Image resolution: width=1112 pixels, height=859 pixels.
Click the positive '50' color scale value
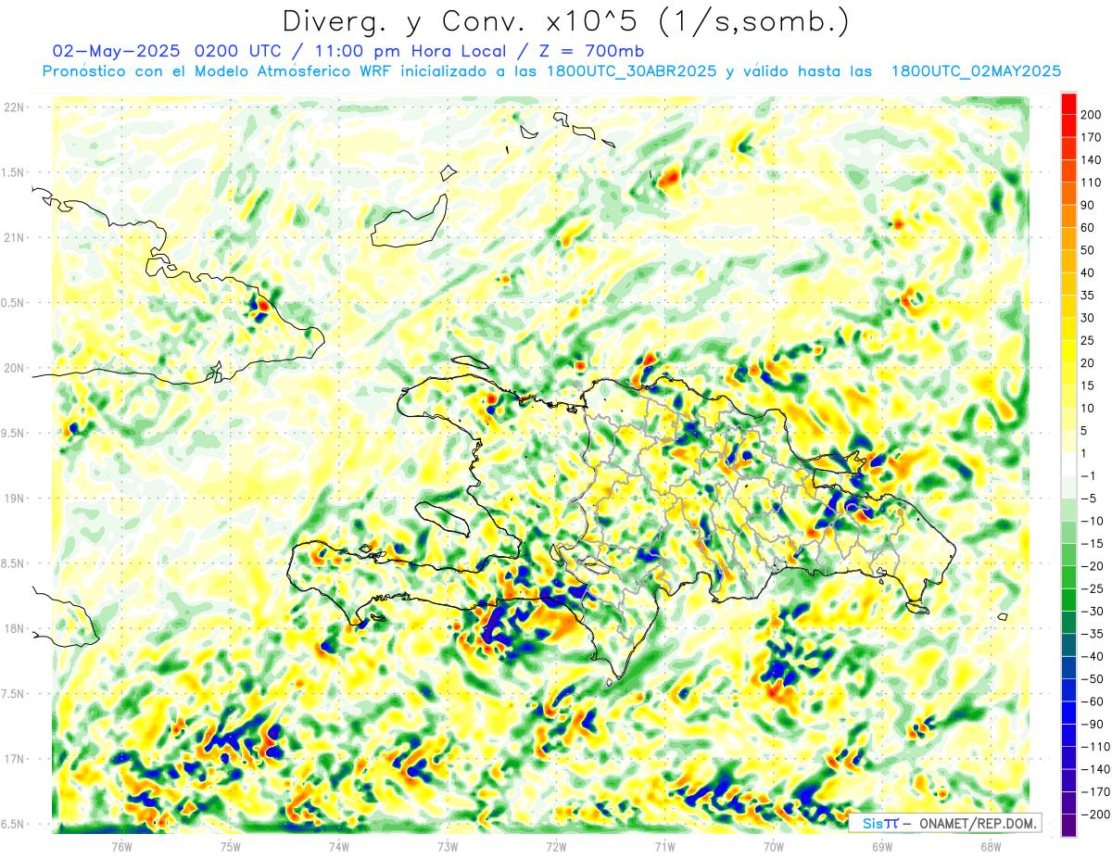pyautogui.click(x=1088, y=250)
